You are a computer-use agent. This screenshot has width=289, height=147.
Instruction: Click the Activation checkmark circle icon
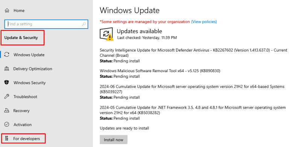point(7,124)
